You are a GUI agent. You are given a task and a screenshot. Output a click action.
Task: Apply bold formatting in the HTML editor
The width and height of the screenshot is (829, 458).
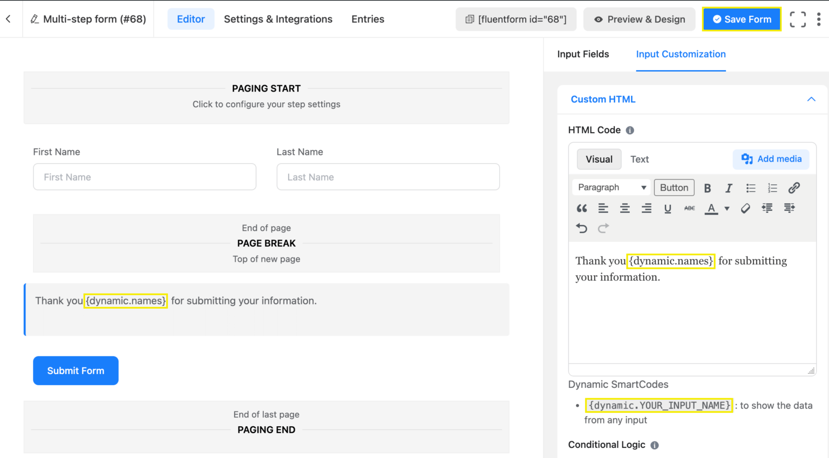tap(708, 188)
